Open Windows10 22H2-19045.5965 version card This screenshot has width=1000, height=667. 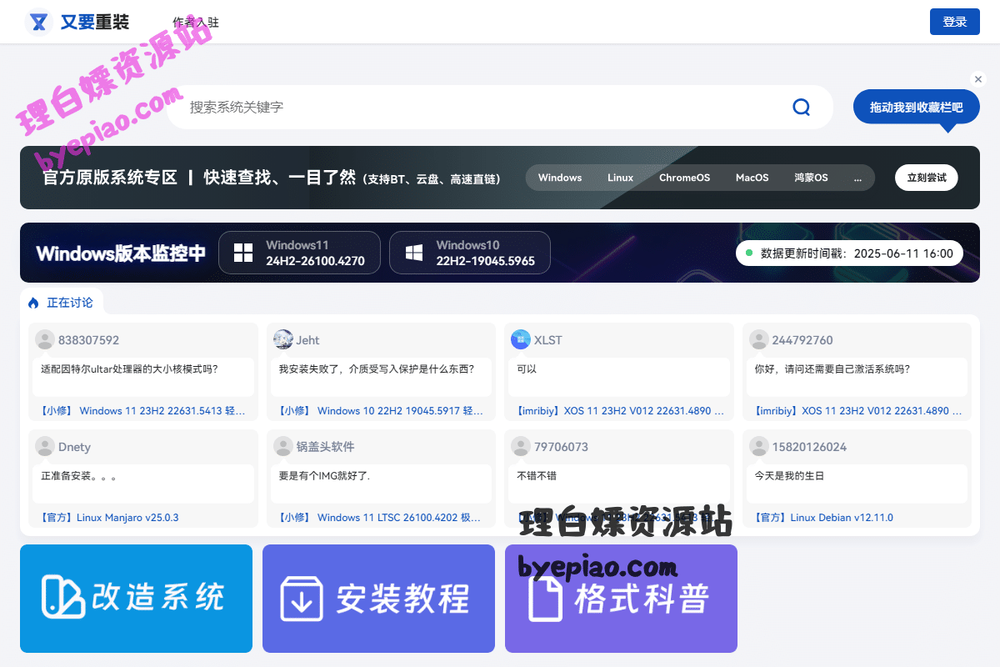(470, 253)
